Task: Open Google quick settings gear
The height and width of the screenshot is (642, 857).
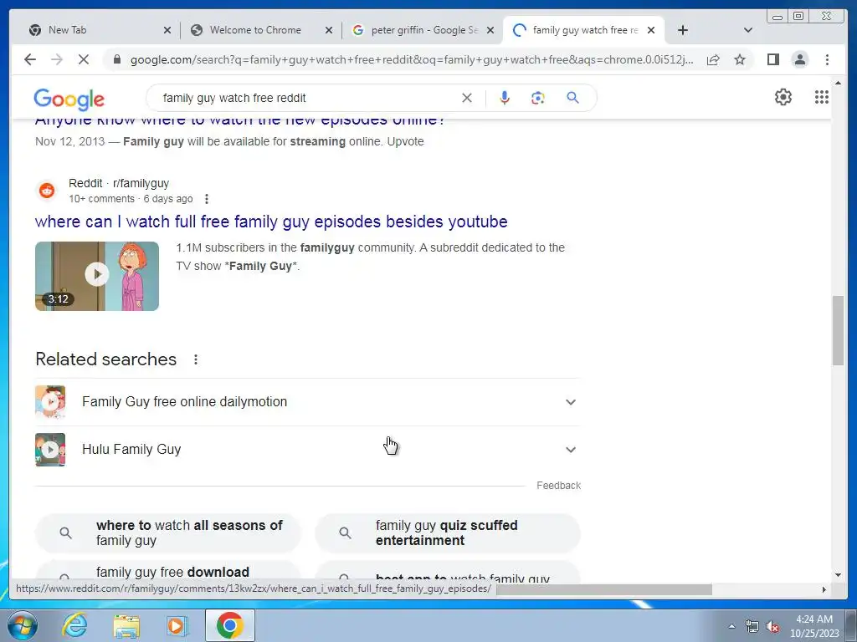Action: [783, 97]
